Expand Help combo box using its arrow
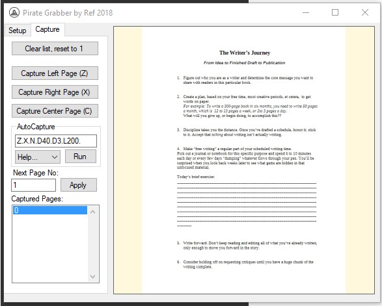The image size is (382, 306). 55,157
